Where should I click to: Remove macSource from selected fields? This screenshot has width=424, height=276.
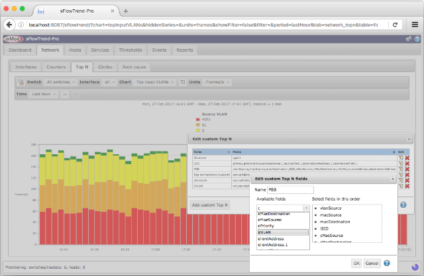pos(315,215)
